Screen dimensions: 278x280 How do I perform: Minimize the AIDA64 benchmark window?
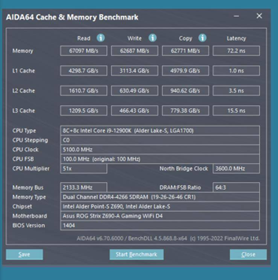click(x=236, y=16)
